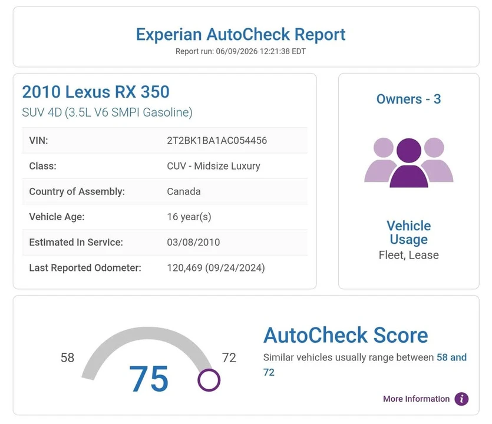Click the Last Reported Odometer: label
The image size is (492, 424).
85,268
